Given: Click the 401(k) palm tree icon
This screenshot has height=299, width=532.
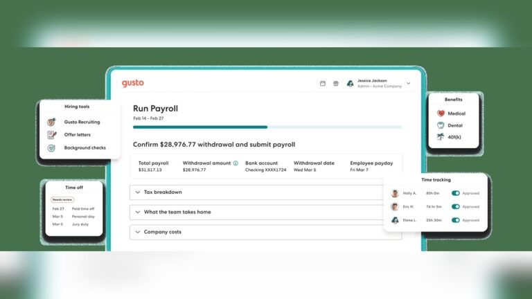Looking at the screenshot, I should click(441, 136).
